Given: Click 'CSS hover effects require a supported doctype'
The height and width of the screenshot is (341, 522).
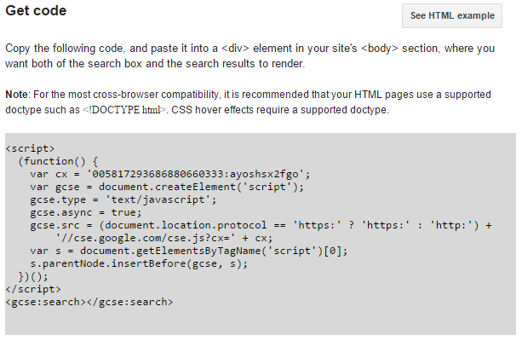Looking at the screenshot, I should click(x=280, y=110).
